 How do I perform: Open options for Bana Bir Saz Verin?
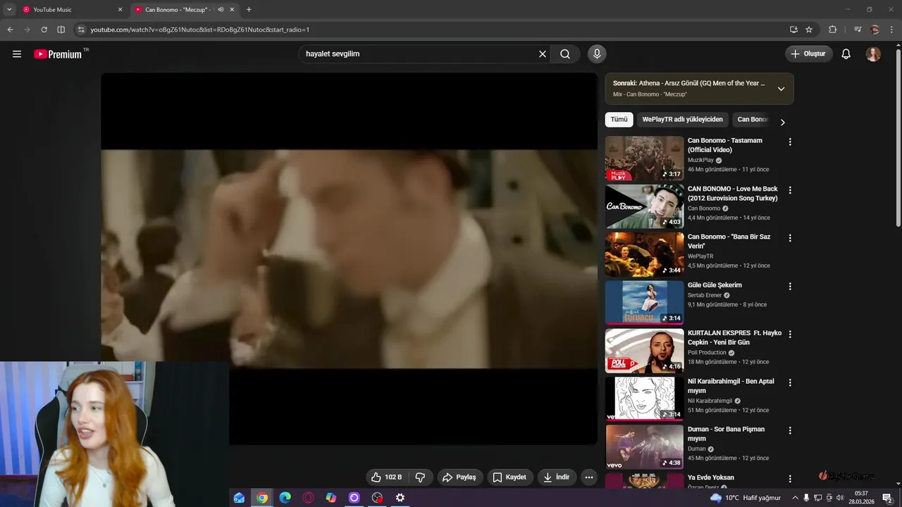(x=790, y=238)
